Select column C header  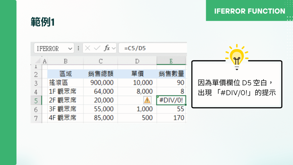tap(100, 61)
